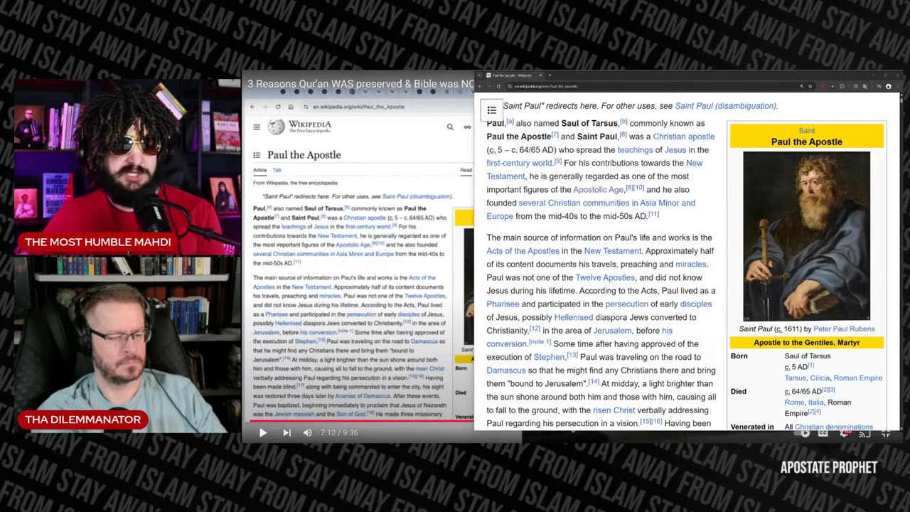This screenshot has width=910, height=512.
Task: Click site info icon beside left URL
Action: (306, 107)
